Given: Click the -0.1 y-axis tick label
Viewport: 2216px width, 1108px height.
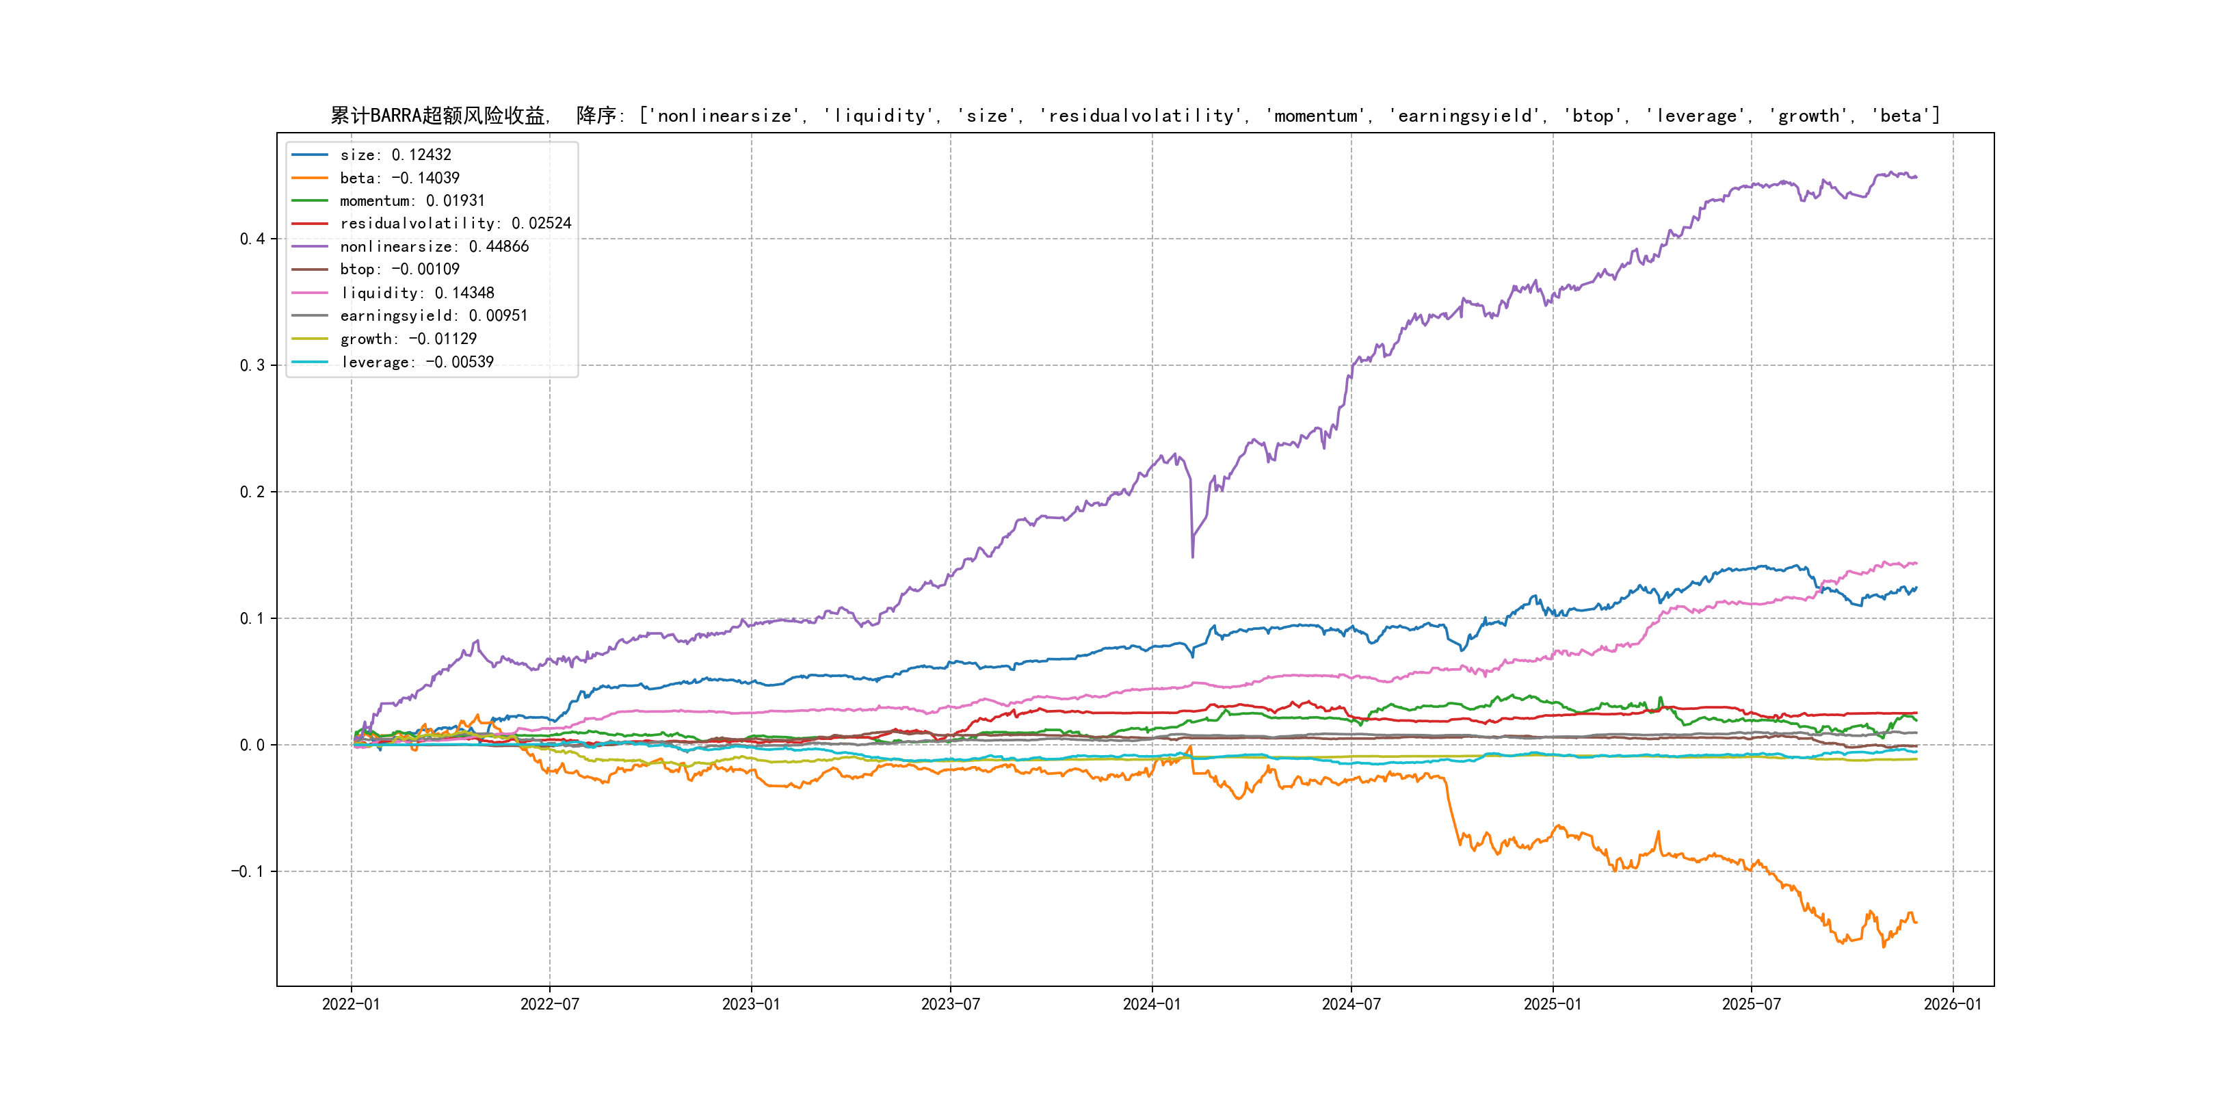Looking at the screenshot, I should tap(248, 871).
